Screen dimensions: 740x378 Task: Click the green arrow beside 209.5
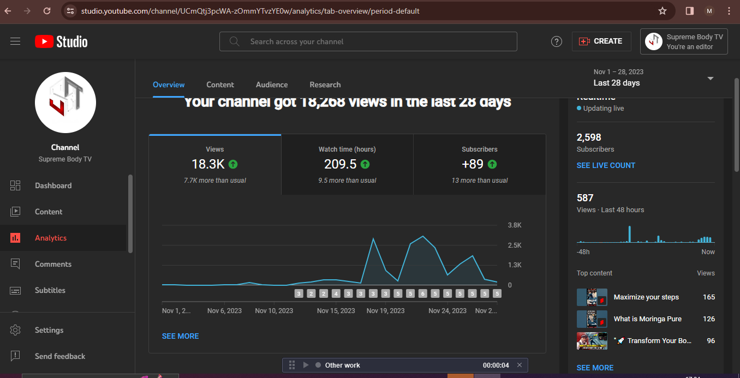365,164
